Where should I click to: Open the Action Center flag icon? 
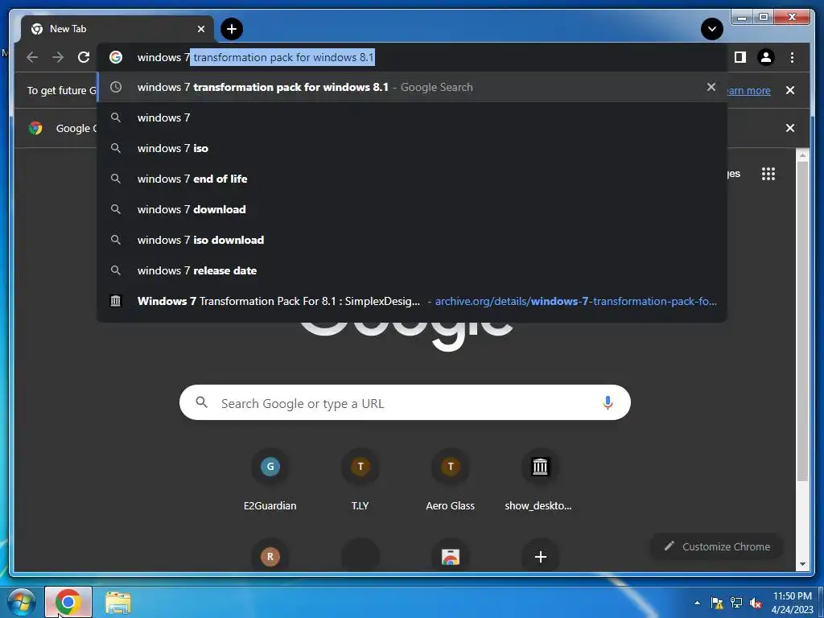(x=717, y=603)
